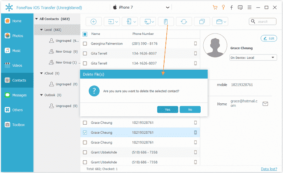
Task: Open the export to device dropdown arrow
Action: click(x=135, y=22)
